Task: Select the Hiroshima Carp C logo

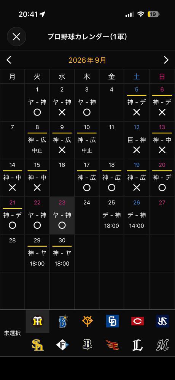Action: pyautogui.click(x=137, y=321)
